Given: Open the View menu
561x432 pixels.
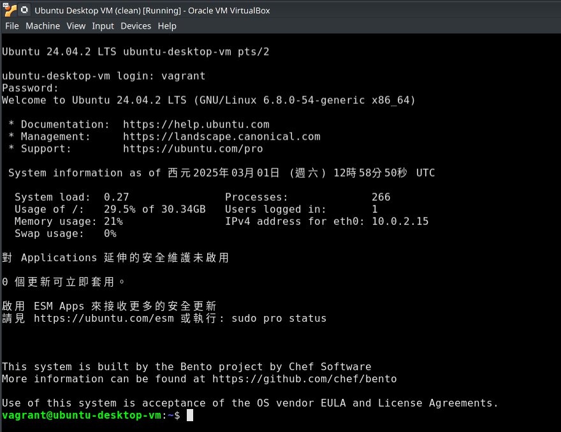Looking at the screenshot, I should [x=76, y=26].
